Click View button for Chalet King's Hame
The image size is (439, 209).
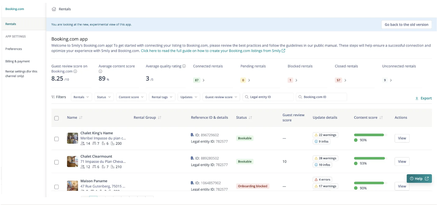pos(402,138)
